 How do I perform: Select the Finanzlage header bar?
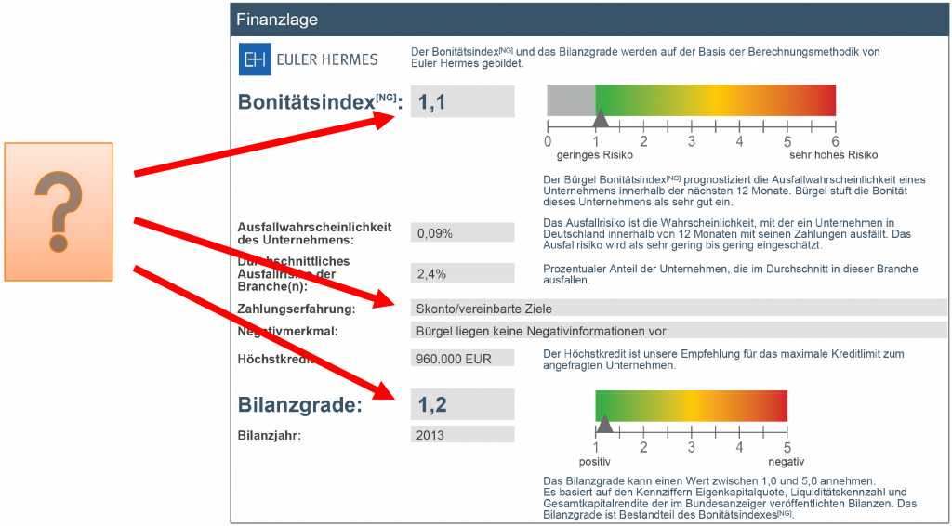(x=589, y=19)
